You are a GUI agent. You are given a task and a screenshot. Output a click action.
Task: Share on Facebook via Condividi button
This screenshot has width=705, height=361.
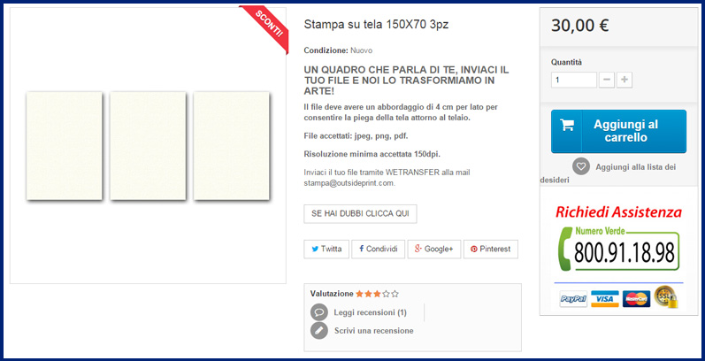378,249
